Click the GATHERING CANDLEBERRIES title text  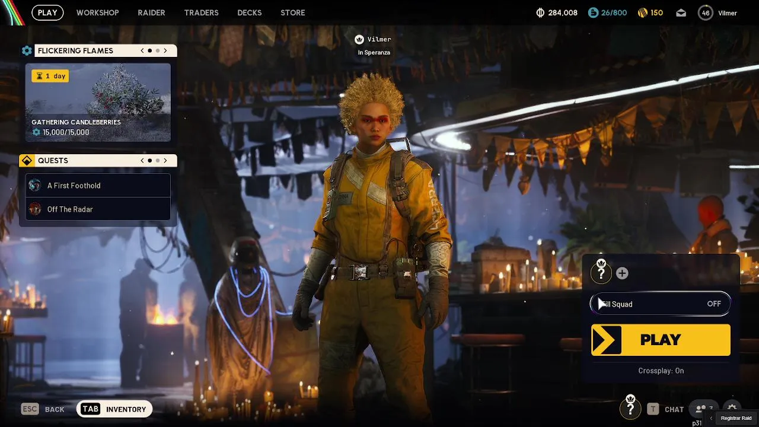pyautogui.click(x=76, y=122)
